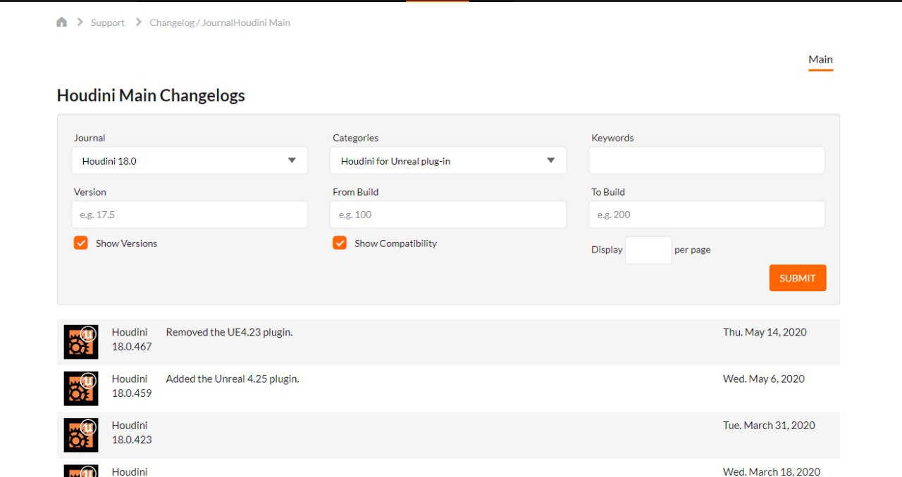Open the Categories dropdown for Unreal plug-in
The height and width of the screenshot is (477, 902).
[448, 160]
